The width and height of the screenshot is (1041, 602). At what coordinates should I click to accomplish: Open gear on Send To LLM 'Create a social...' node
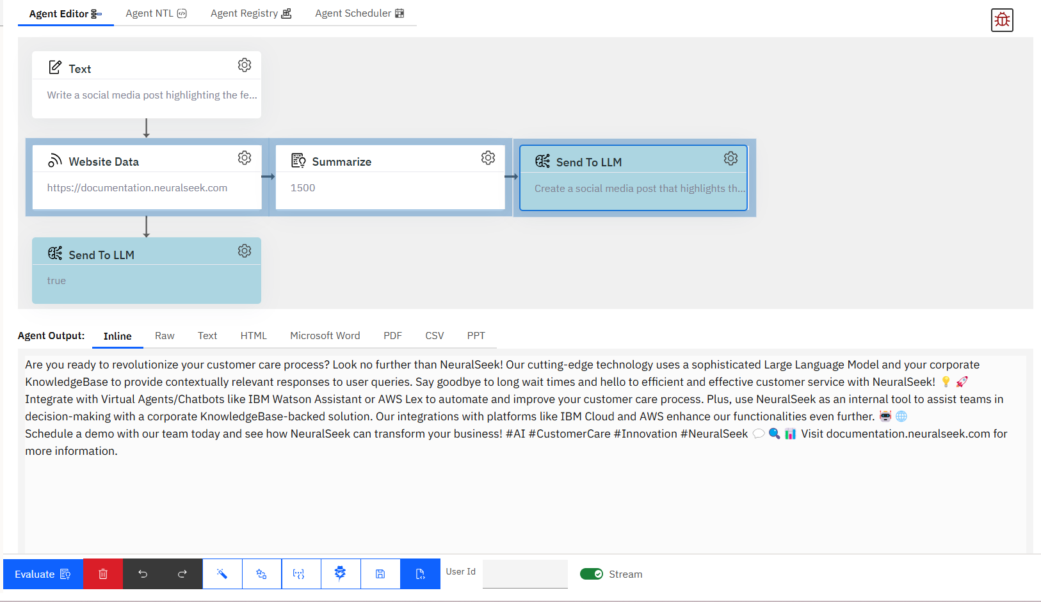[x=730, y=159]
